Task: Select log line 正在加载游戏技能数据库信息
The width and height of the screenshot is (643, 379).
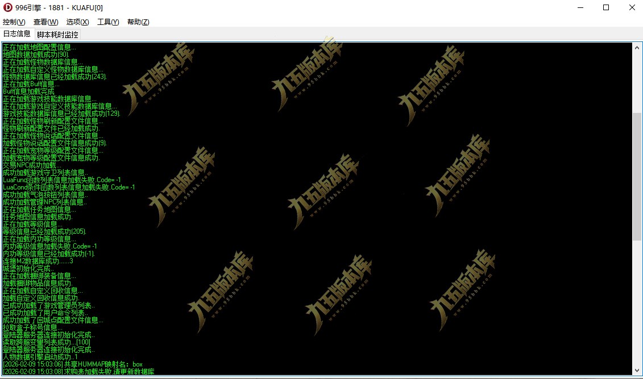Action: click(49, 99)
